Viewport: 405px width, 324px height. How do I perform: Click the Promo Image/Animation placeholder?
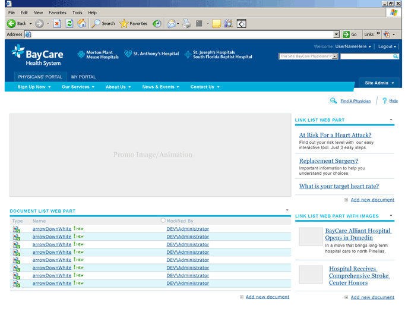150,155
